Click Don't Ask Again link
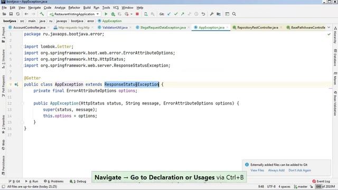The image size is (338, 190). 299,170
